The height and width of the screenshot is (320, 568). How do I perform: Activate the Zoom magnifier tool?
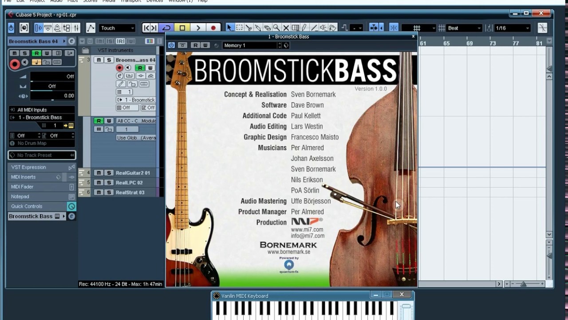pyautogui.click(x=276, y=28)
